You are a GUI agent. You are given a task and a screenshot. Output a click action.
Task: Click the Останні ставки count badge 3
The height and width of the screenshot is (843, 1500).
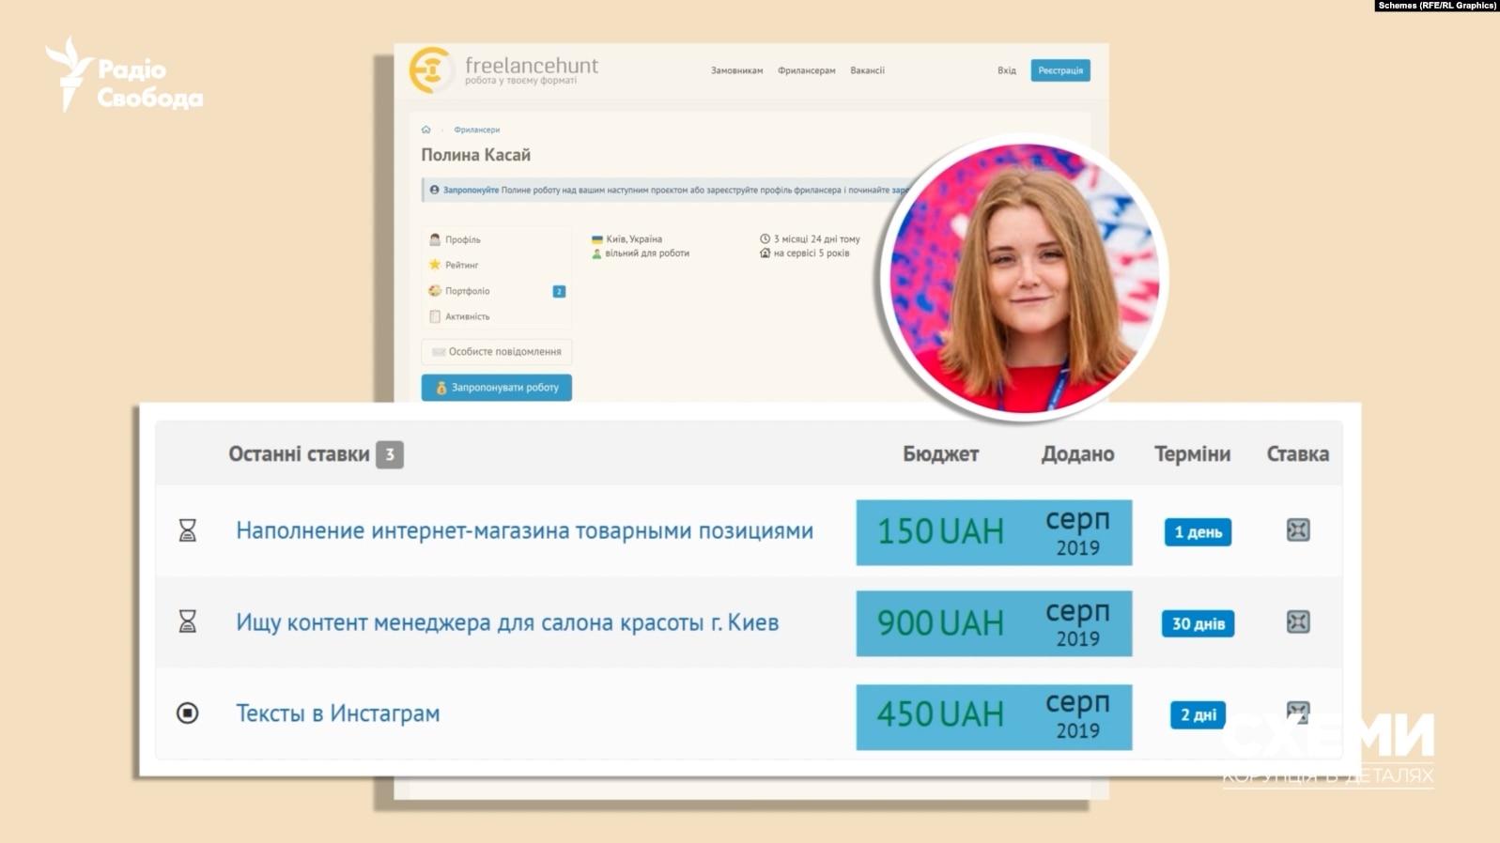[x=390, y=454]
